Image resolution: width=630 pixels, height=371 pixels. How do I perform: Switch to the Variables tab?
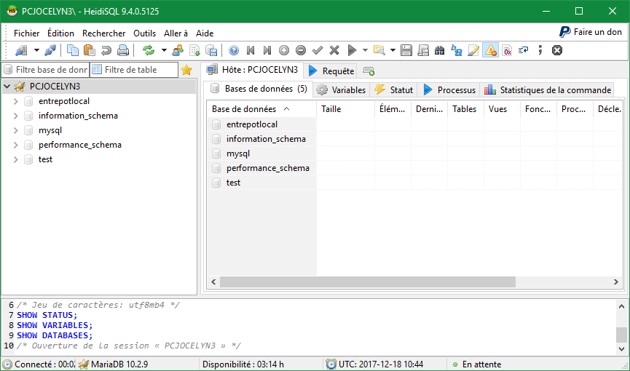341,90
